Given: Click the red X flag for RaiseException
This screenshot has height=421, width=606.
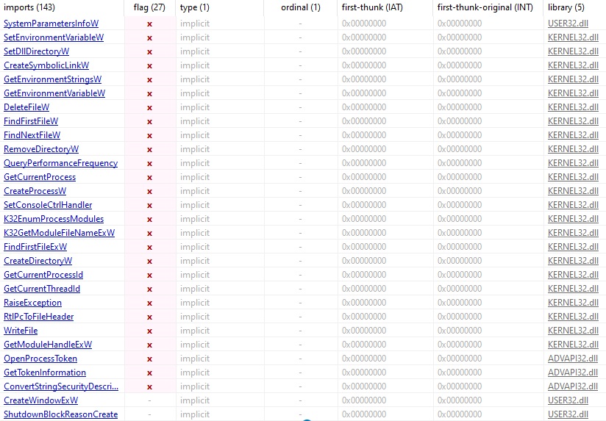Looking at the screenshot, I should click(149, 303).
